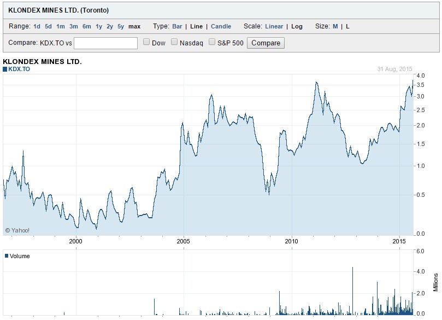Click the KDX.TO legend color square

(x=5, y=69)
